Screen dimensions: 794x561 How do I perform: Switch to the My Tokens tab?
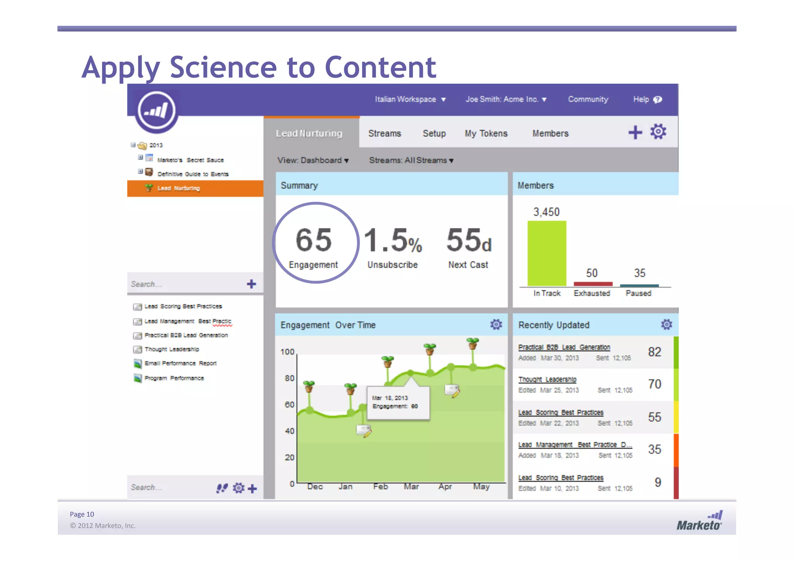tap(486, 133)
